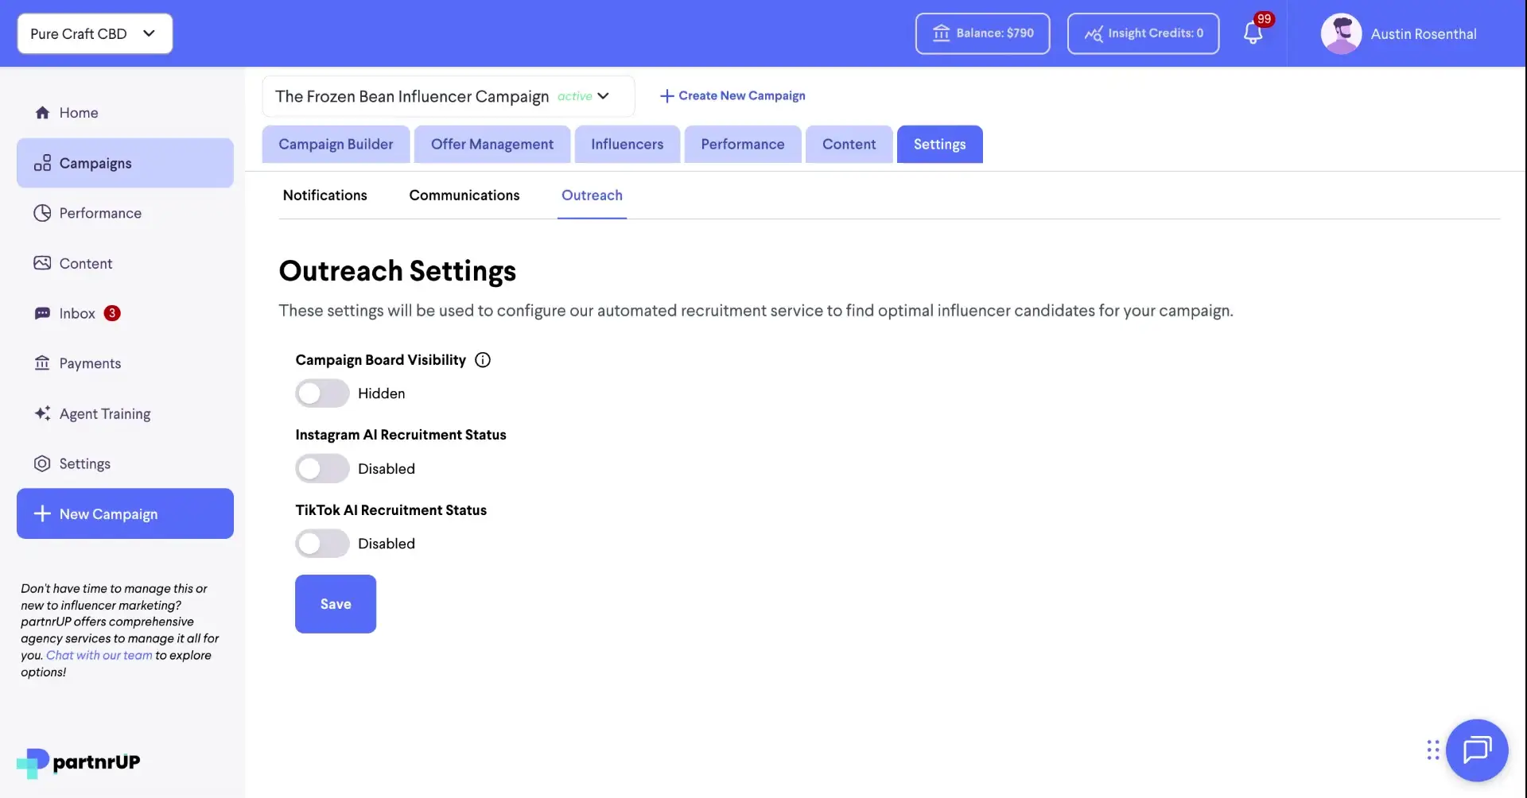Open the notifications bell showing 99
The width and height of the screenshot is (1527, 798).
point(1254,33)
